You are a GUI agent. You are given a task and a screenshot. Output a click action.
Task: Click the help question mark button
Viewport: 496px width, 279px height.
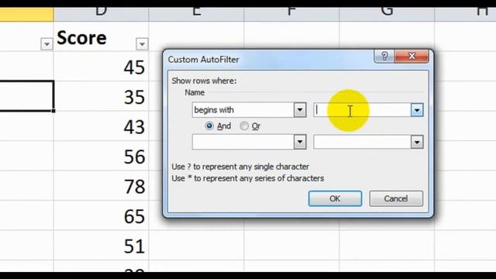pos(384,57)
